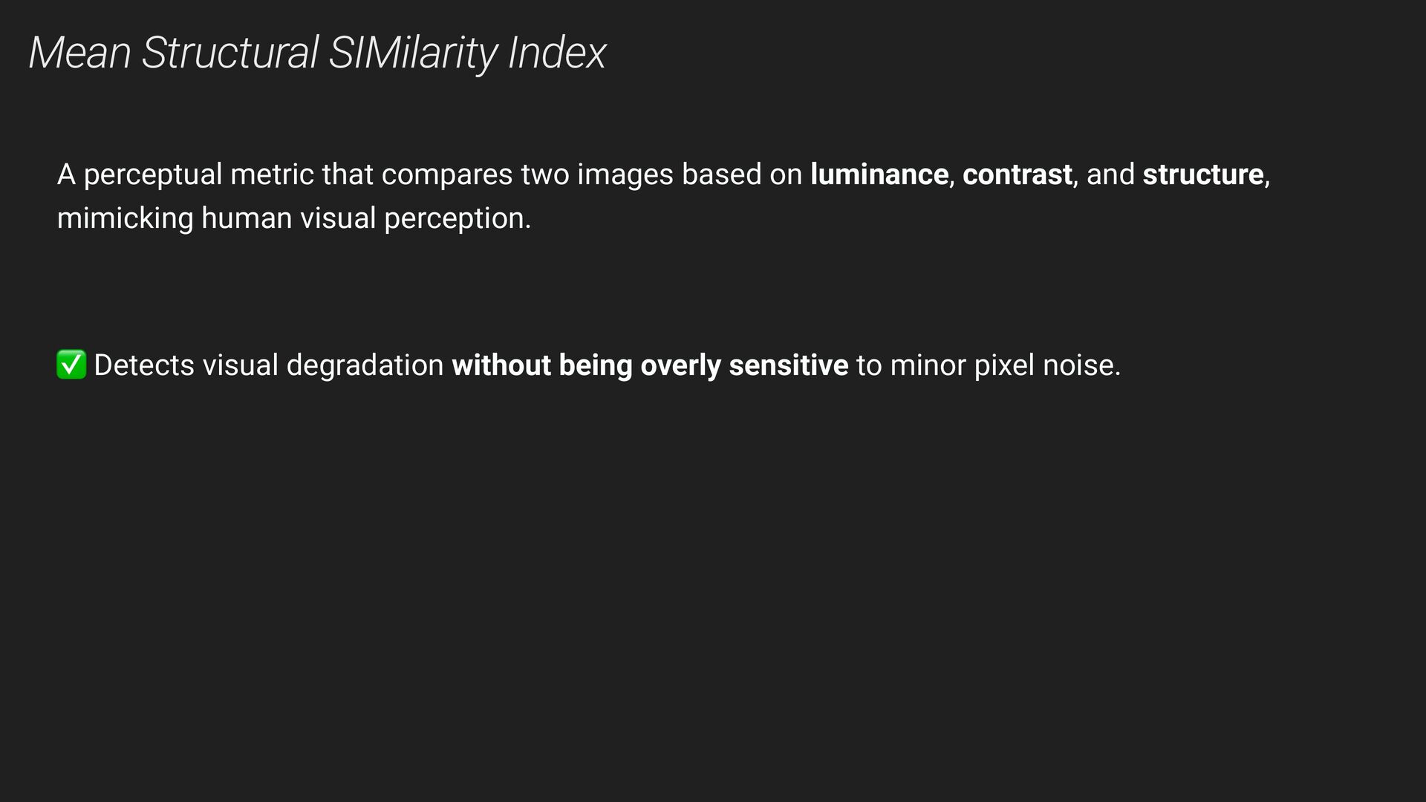Viewport: 1426px width, 802px height.
Task: Click the green checkmark emoji
Action: (x=71, y=365)
